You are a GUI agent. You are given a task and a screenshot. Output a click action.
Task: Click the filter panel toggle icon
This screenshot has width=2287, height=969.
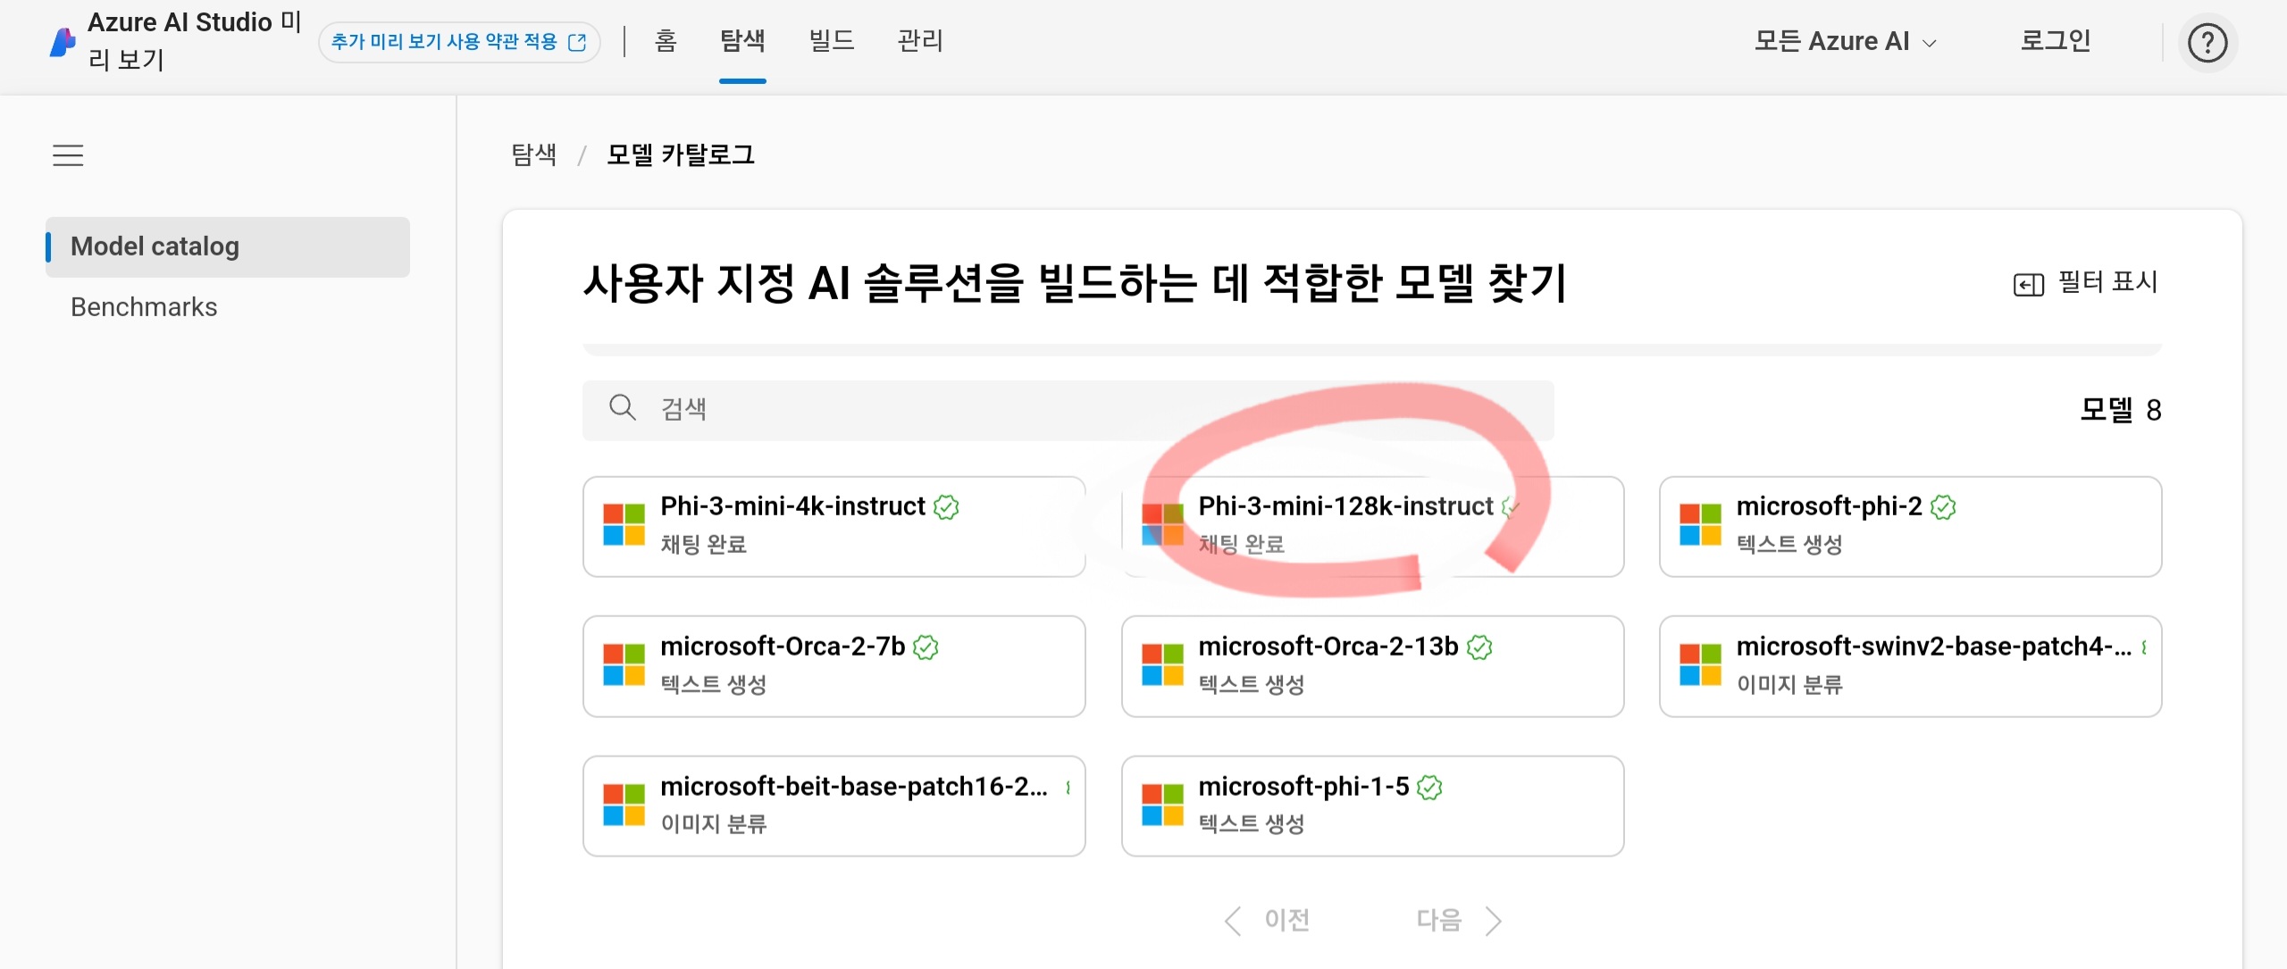pyautogui.click(x=2028, y=284)
